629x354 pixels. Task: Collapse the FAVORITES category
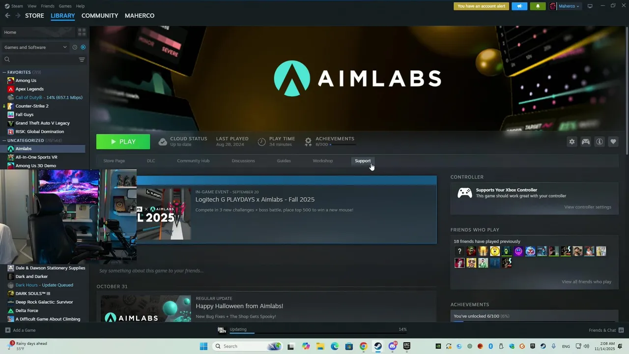click(x=4, y=72)
